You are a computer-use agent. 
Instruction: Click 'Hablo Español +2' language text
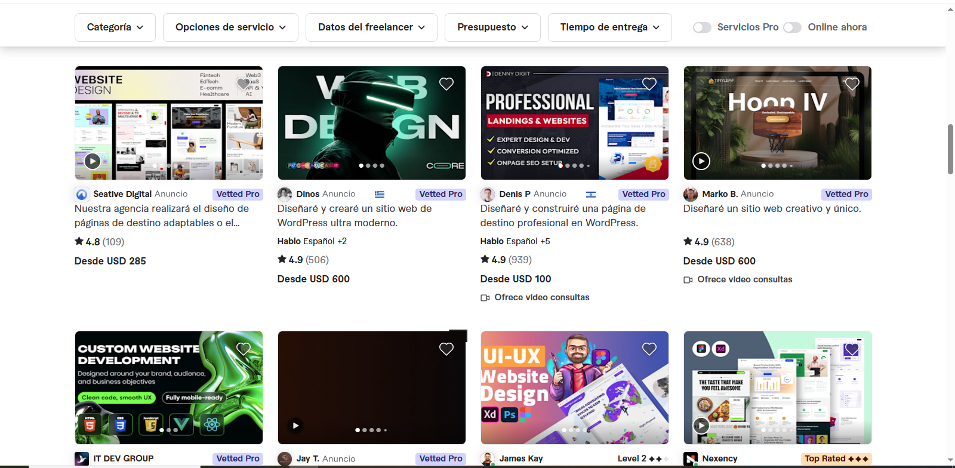tap(312, 241)
